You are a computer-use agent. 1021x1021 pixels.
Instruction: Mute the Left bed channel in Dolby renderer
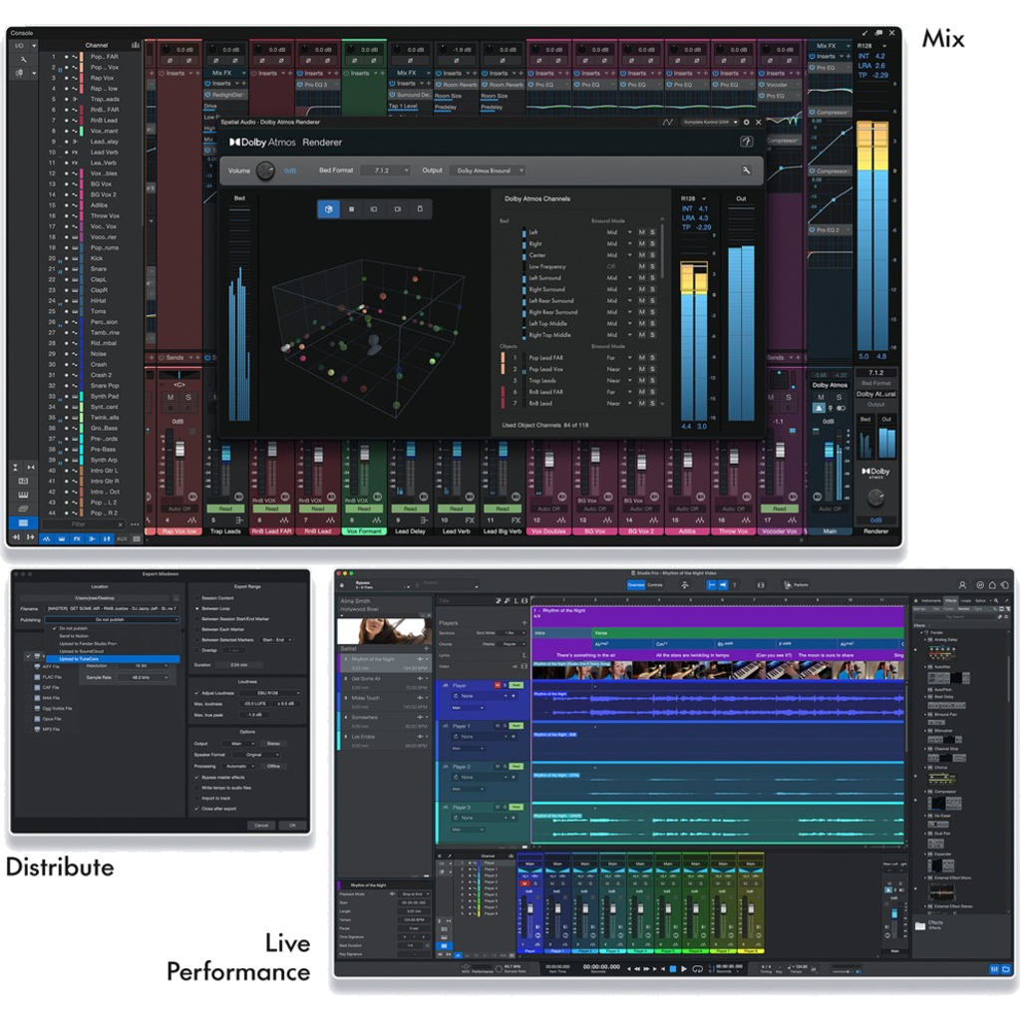click(x=641, y=232)
